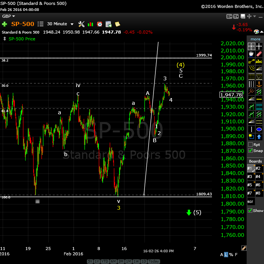Click the four-way move arrows icon
Screen dimensions: 264x264
249,16
